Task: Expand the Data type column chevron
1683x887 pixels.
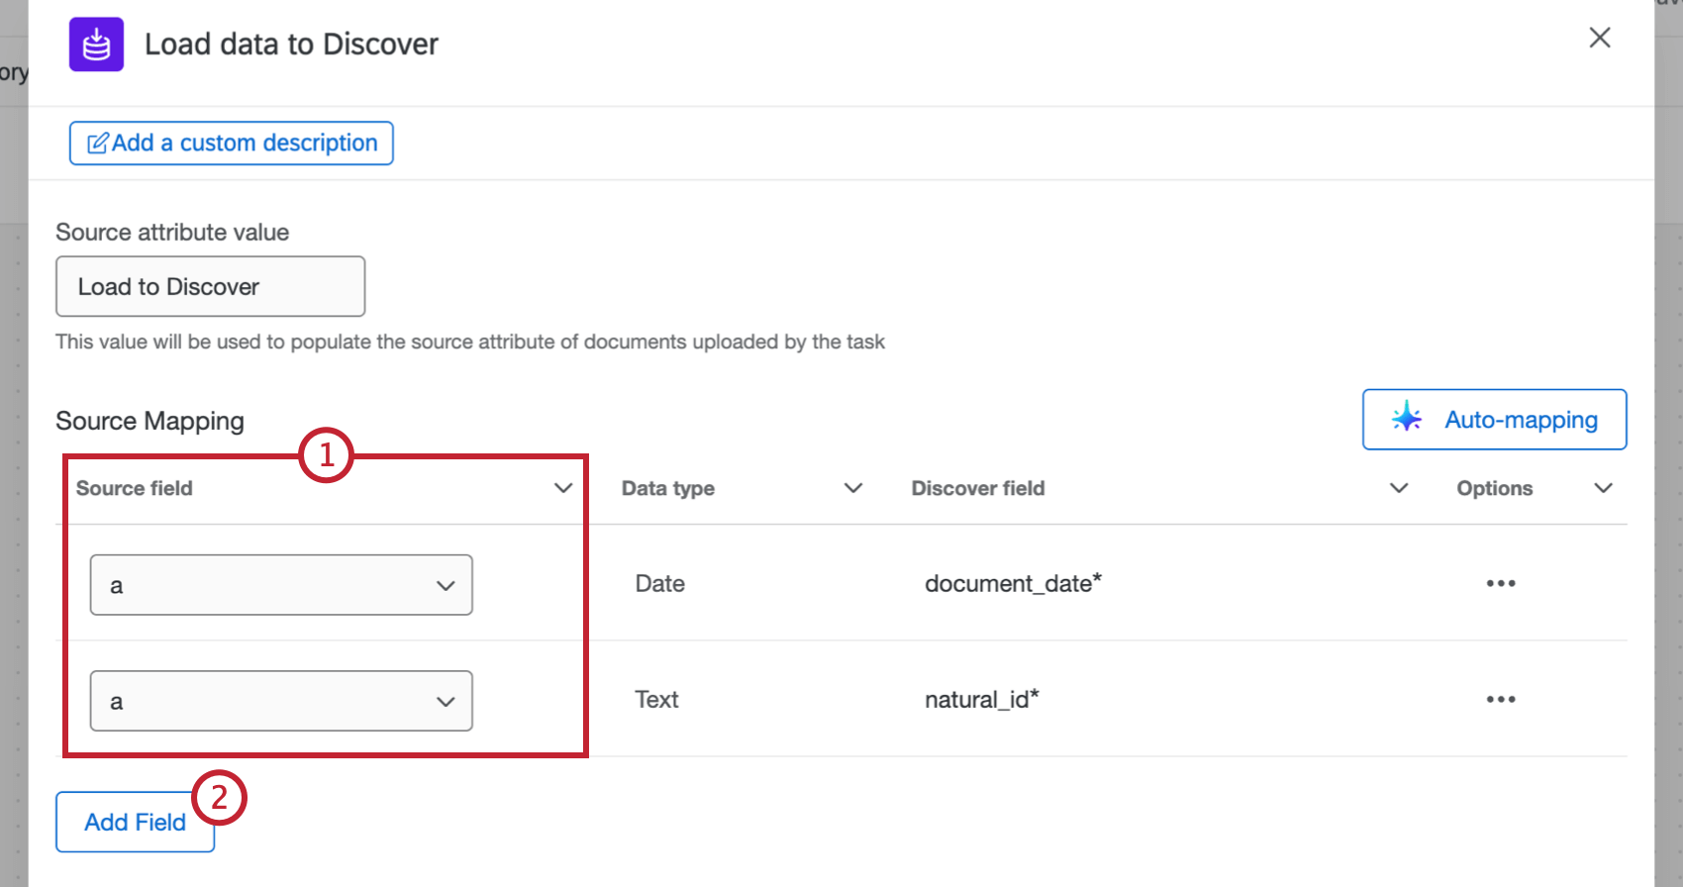Action: click(852, 488)
